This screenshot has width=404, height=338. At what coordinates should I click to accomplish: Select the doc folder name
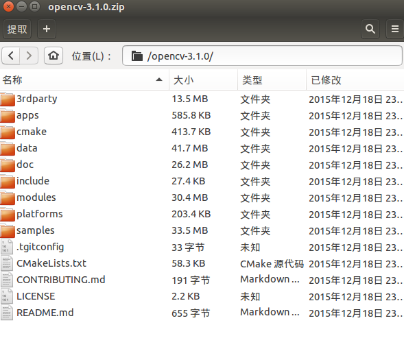pos(25,165)
